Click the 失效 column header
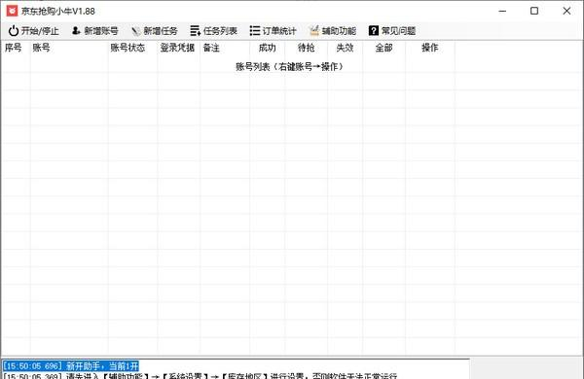Image resolution: width=584 pixels, height=379 pixels. pos(345,48)
